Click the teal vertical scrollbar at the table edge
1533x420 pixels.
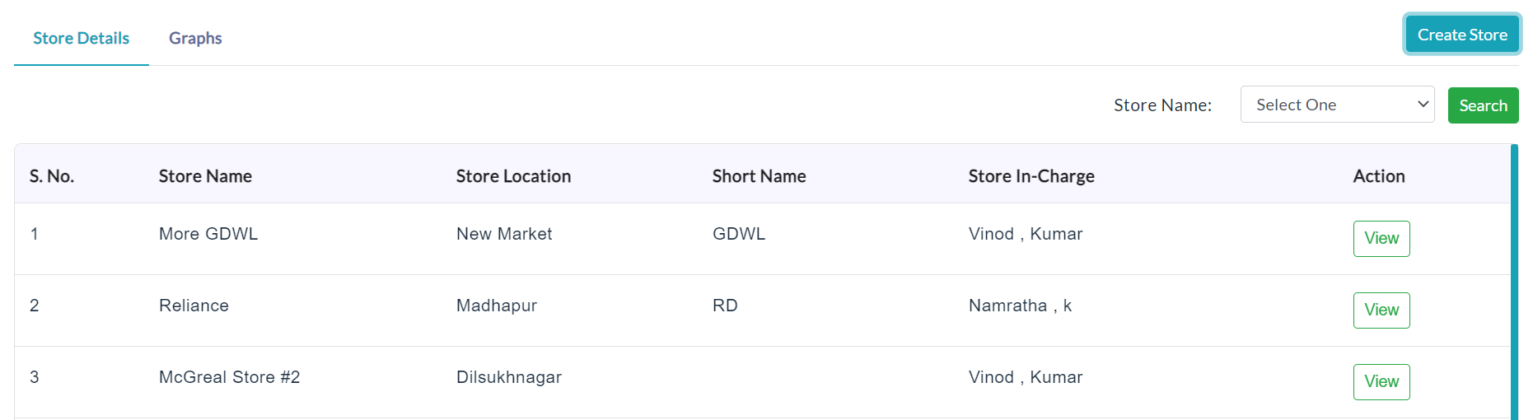point(1514,282)
